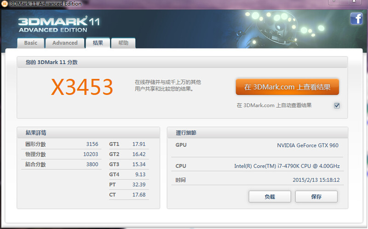The height and width of the screenshot is (229, 368).
Task: Toggle the 在 3DMark.com 上自动查看结果 checkbox
Action: point(337,106)
